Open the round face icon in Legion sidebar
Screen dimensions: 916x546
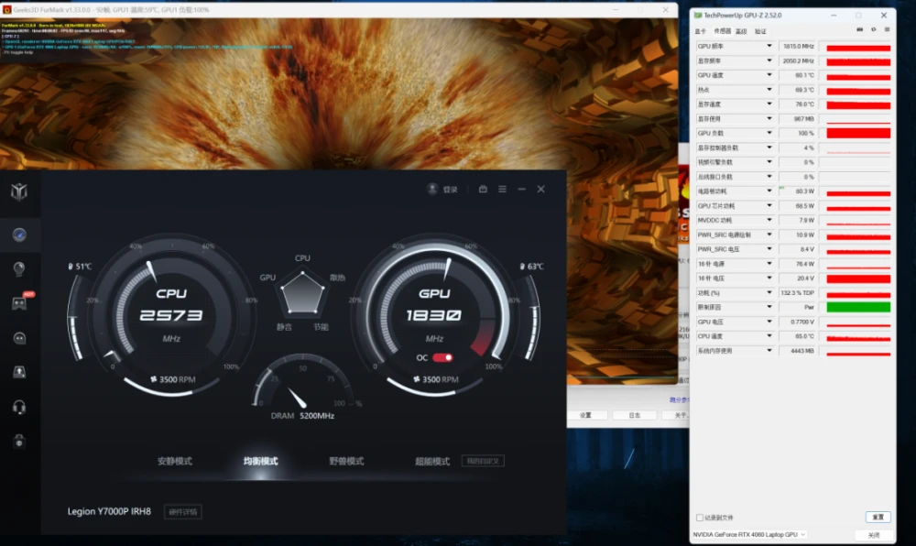pos(19,338)
